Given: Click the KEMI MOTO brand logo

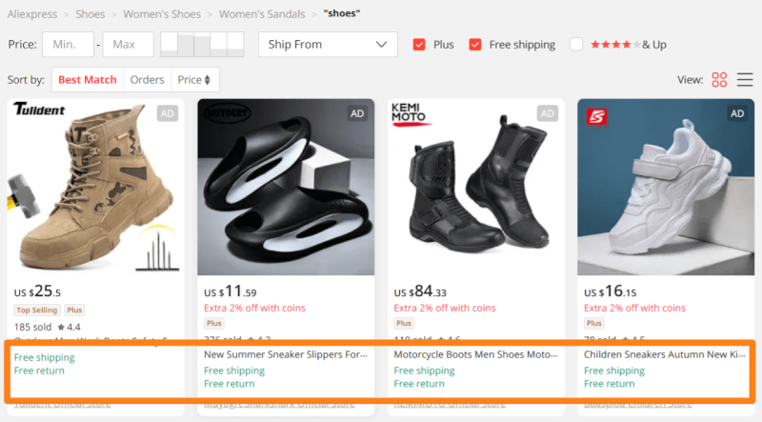Looking at the screenshot, I should tap(411, 114).
